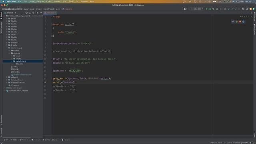
Task: Click the projects breadcrumb in navigation bar
Action: coord(39,9)
